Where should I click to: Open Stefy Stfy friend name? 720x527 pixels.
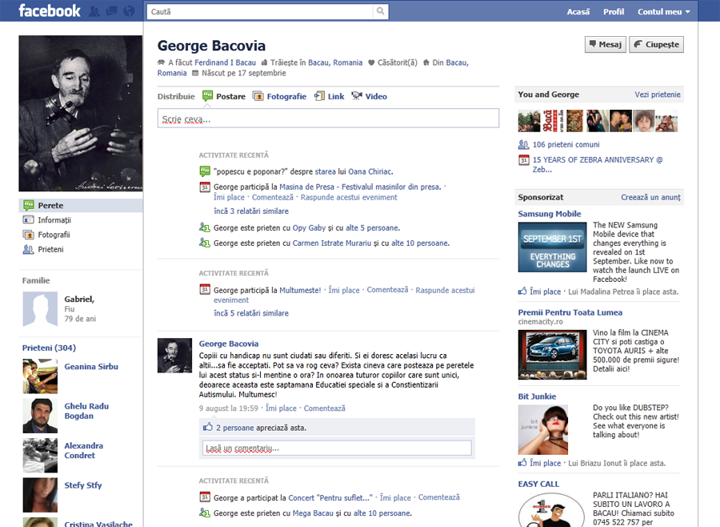click(83, 485)
